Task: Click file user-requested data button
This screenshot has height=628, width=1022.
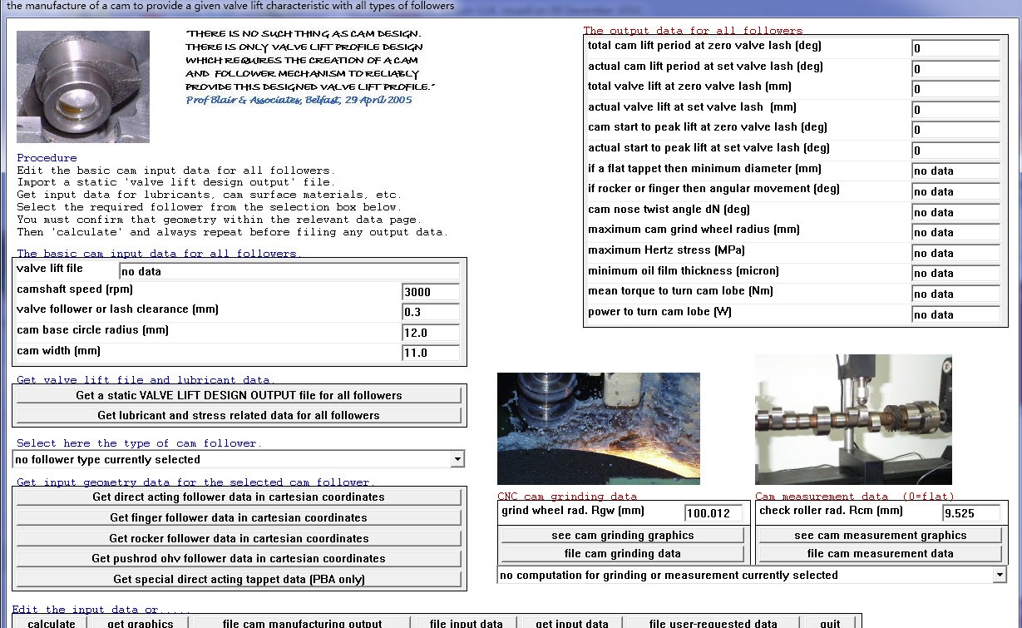Action: coord(713,623)
